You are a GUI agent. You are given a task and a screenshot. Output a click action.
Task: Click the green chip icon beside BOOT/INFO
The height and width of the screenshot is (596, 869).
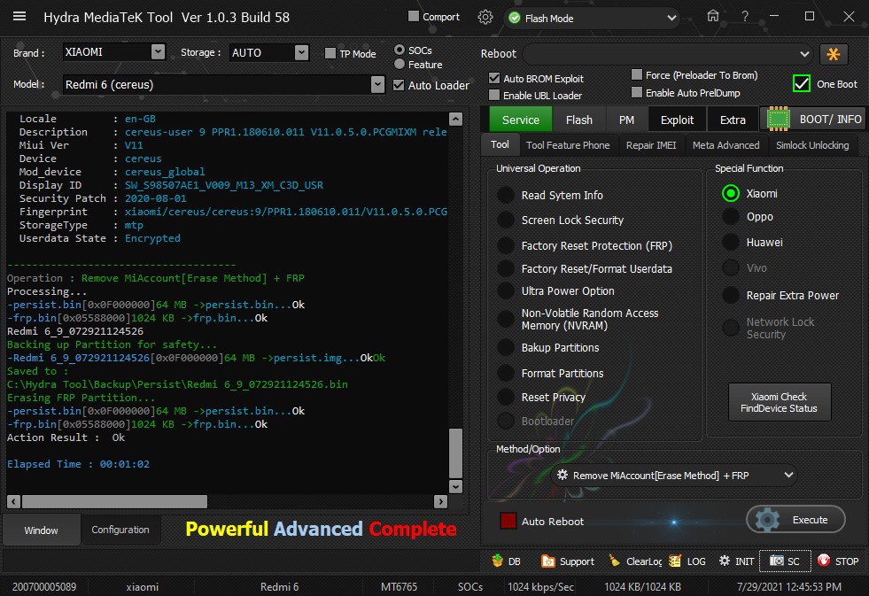pos(778,119)
